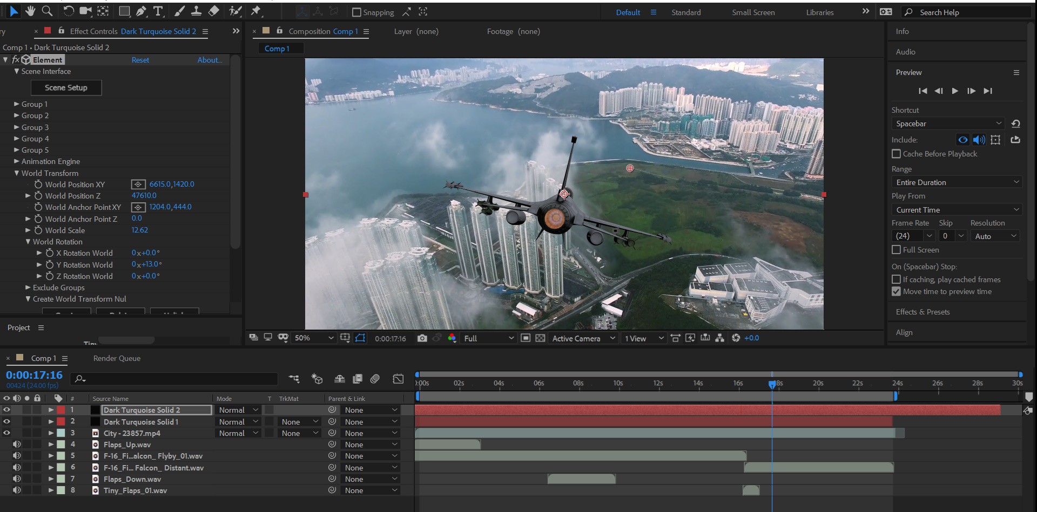Open the Active Camera view dropdown

[583, 338]
